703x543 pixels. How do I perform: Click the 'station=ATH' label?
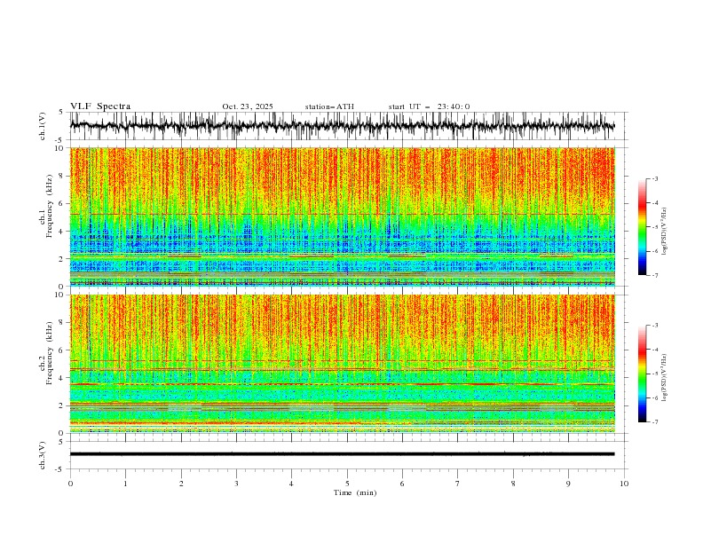click(329, 106)
